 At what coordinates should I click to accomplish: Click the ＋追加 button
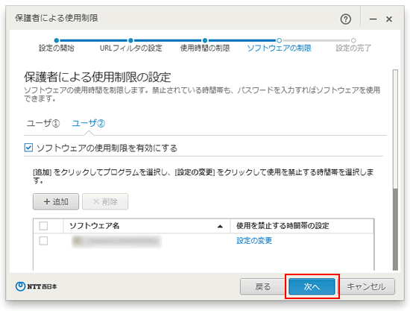[x=56, y=201]
